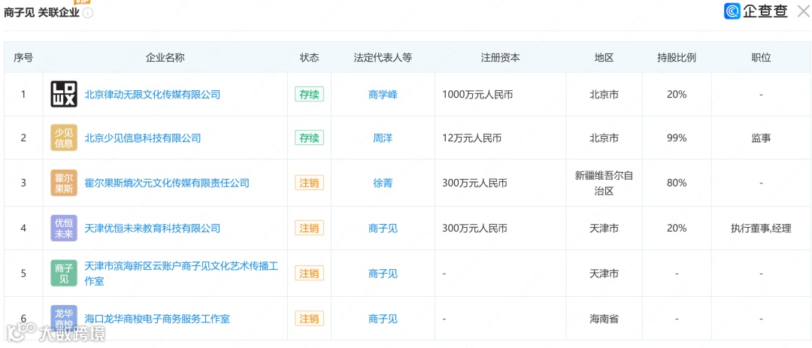This screenshot has height=348, width=812.
Task: Click the 注销 status tag of 天津优恒未来
Action: [309, 228]
